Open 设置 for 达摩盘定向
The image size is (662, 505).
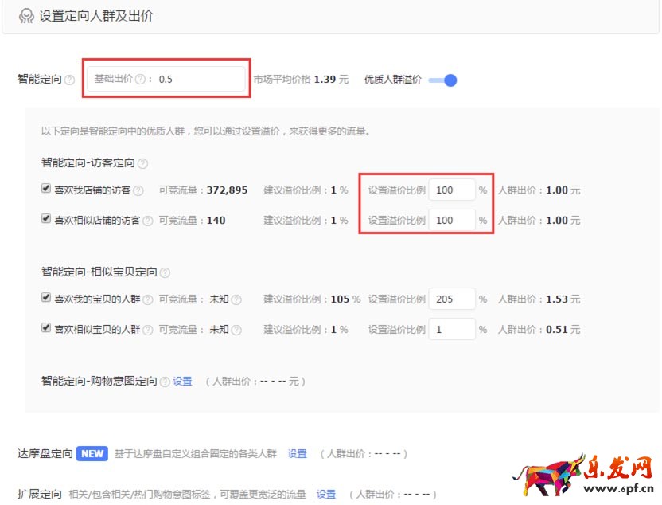[x=296, y=452]
